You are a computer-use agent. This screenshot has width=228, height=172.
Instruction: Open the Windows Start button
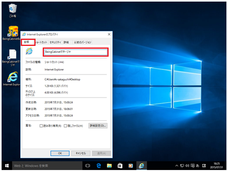click(7, 166)
